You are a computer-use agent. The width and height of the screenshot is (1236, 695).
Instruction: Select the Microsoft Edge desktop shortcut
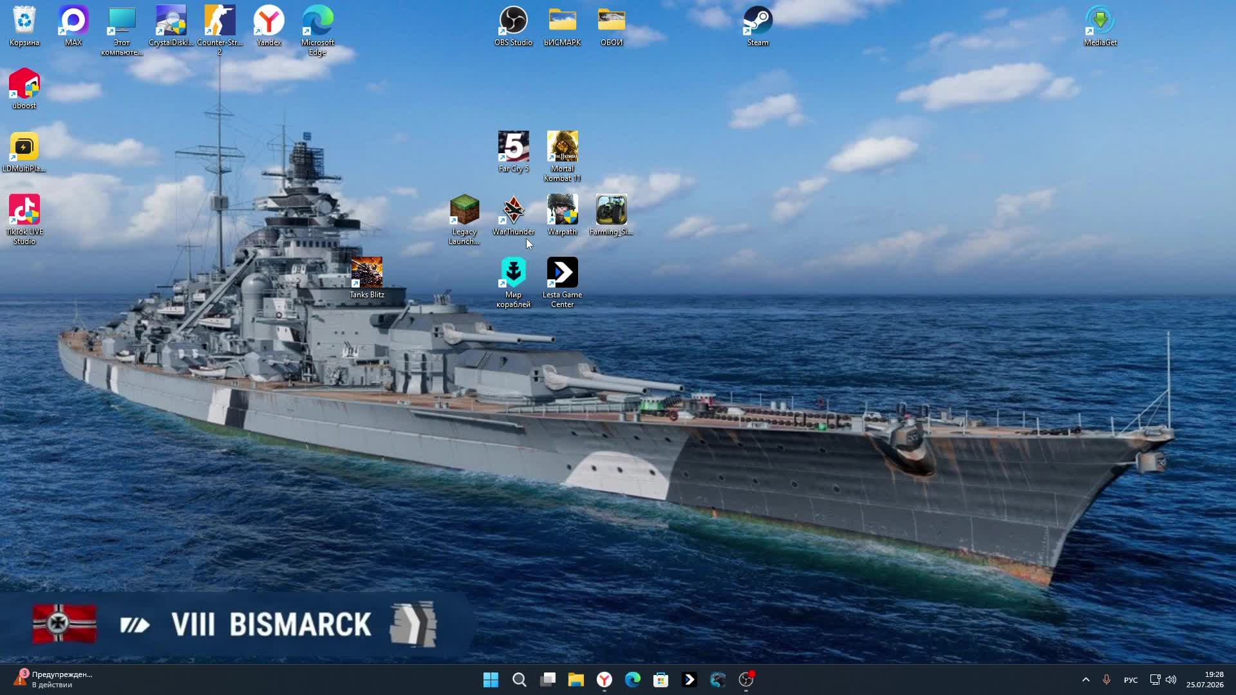pos(318,31)
